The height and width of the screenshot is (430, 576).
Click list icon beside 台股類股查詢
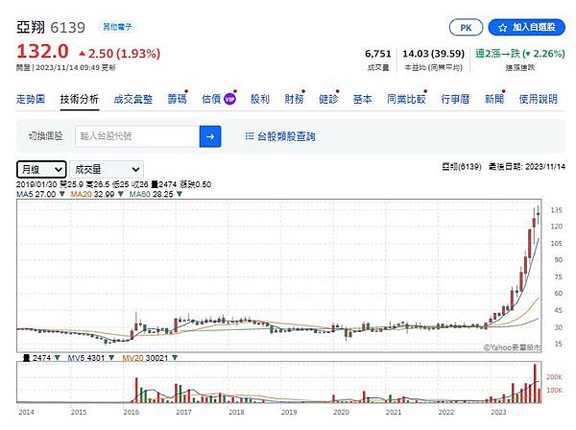click(x=250, y=136)
